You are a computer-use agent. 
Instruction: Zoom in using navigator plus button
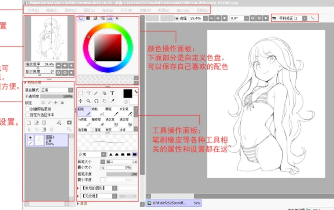(65, 66)
